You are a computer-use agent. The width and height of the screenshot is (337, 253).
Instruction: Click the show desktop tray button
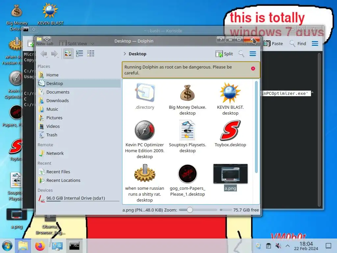click(x=328, y=246)
